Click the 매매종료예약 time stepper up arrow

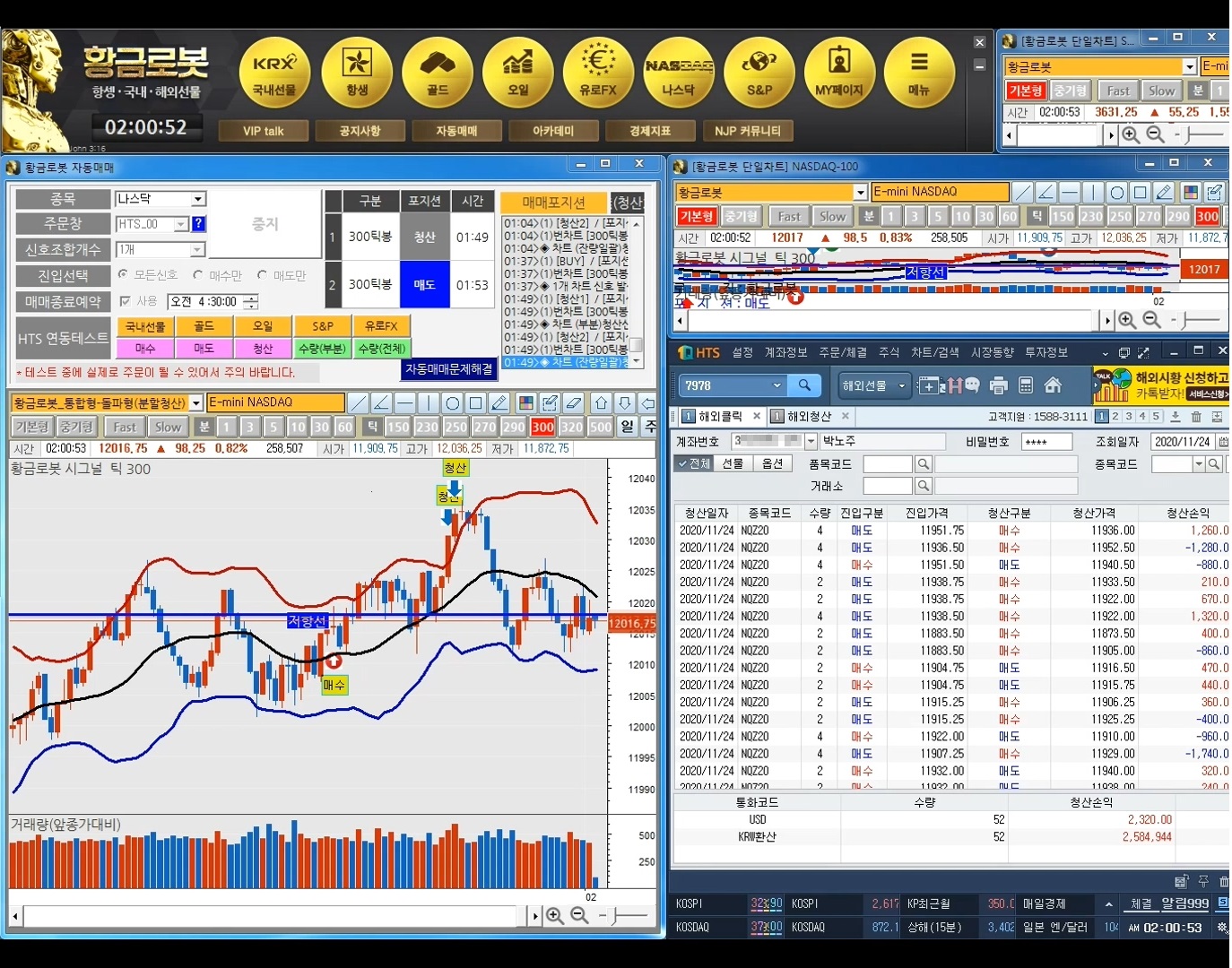pyautogui.click(x=251, y=298)
